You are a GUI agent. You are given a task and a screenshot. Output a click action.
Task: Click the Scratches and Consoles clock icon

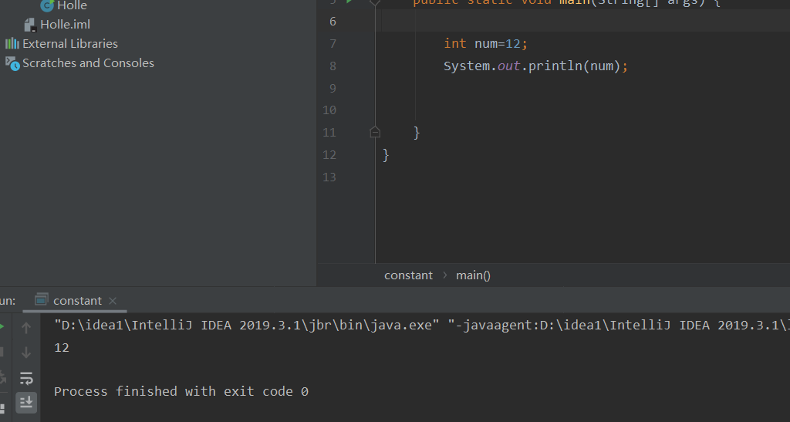coord(12,63)
